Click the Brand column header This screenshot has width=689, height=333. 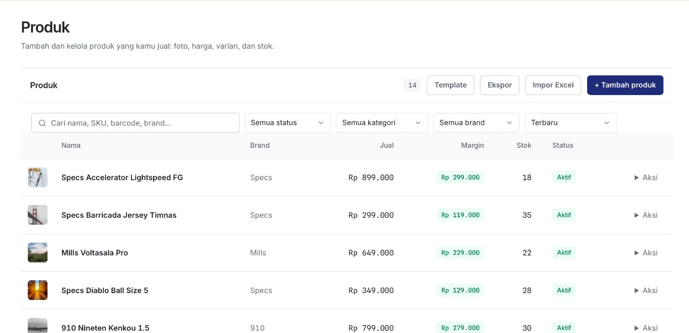260,145
